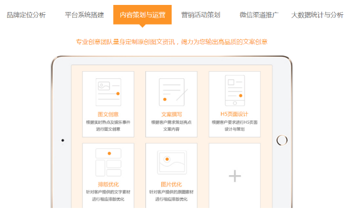Click the 排版优化 layout icon
The image size is (350, 220).
108,162
